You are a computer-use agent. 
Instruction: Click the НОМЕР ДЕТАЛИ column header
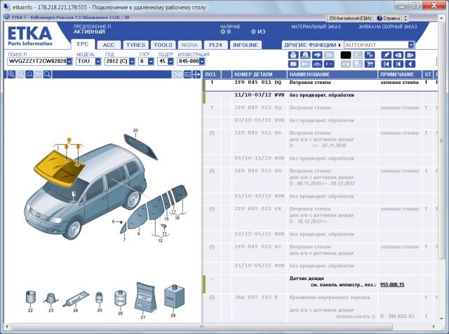259,74
